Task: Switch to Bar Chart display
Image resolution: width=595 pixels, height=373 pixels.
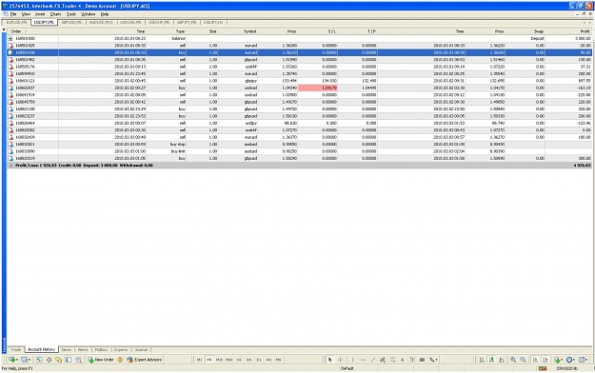Action: [x=482, y=360]
